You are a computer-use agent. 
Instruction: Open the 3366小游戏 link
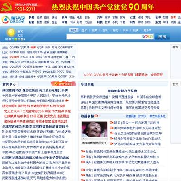(x=43, y=57)
